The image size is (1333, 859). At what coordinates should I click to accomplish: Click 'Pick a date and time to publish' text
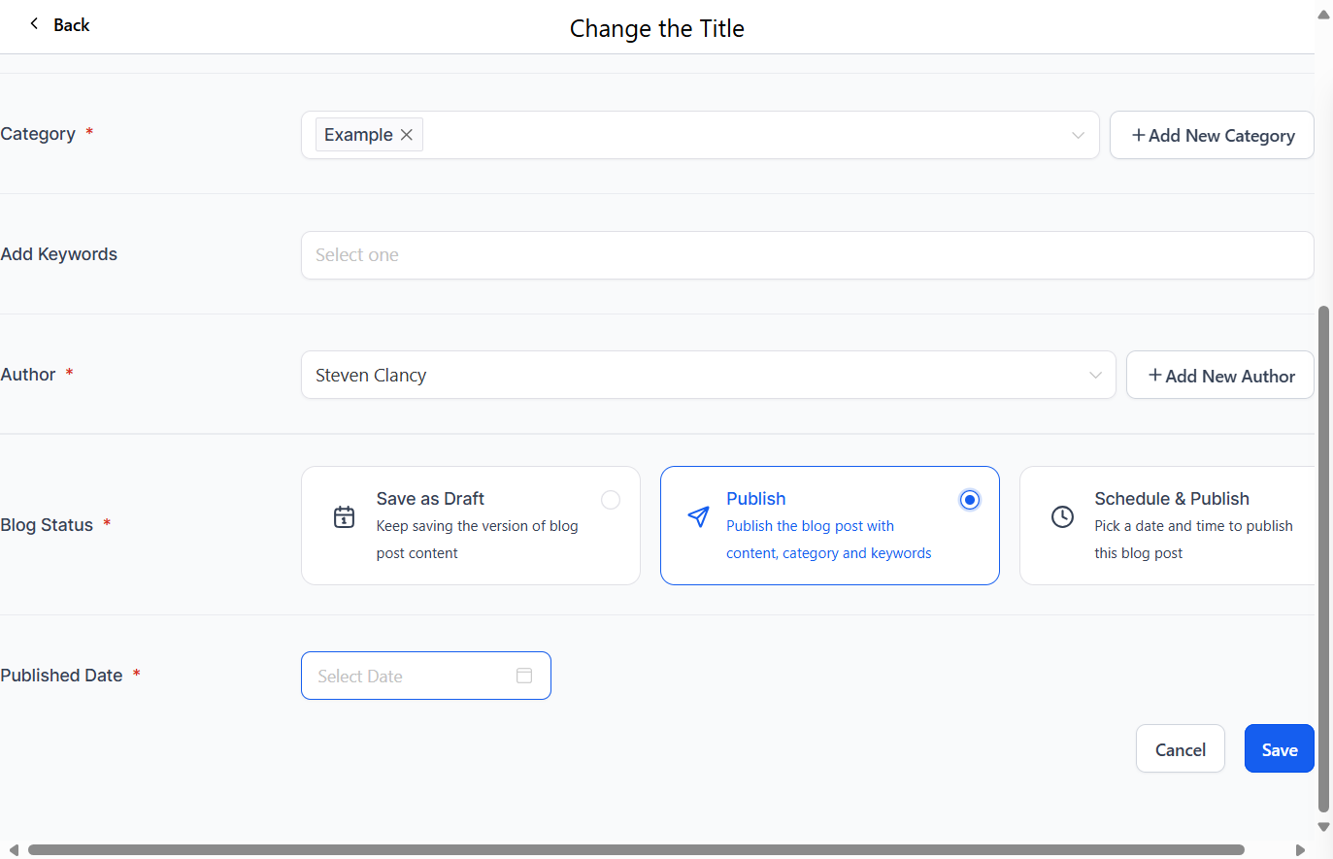(x=1193, y=526)
